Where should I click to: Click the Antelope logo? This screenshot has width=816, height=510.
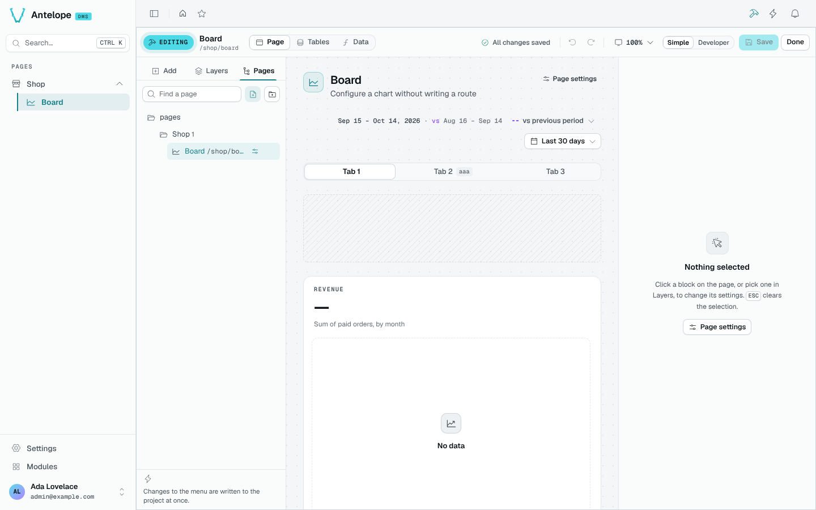[x=18, y=15]
